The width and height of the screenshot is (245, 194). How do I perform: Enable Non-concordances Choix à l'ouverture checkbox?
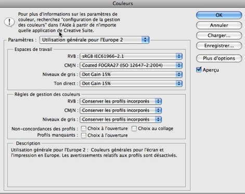[x=84, y=128]
